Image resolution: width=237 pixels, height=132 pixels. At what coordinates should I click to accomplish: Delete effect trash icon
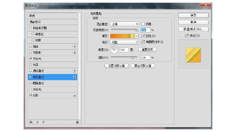[x=77, y=122]
